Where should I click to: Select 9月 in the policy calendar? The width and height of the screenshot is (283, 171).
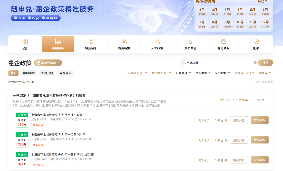(x=227, y=24)
